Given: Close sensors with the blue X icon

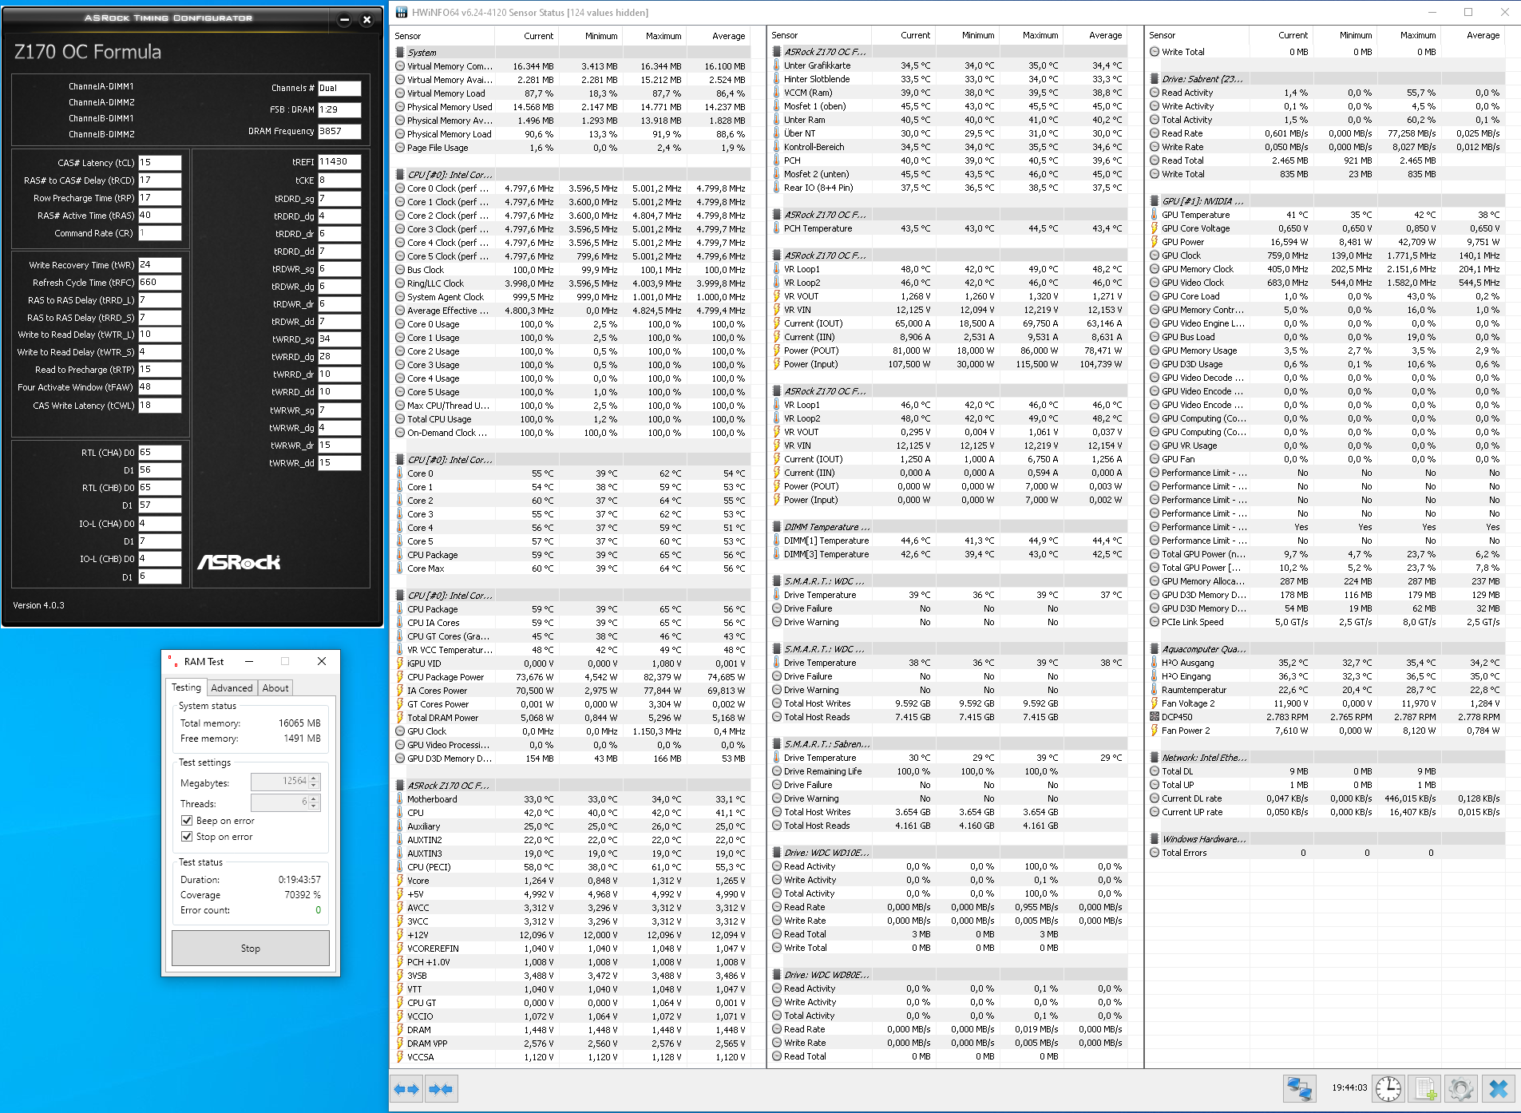Looking at the screenshot, I should coord(1499,1088).
